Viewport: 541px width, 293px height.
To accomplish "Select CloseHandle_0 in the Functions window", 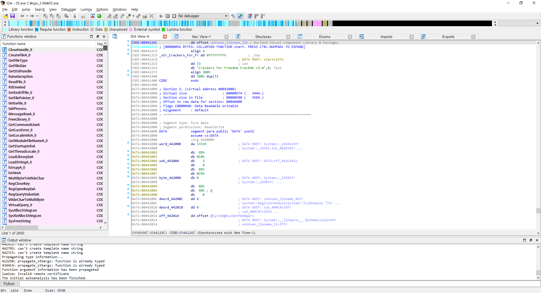I will [x=20, y=50].
